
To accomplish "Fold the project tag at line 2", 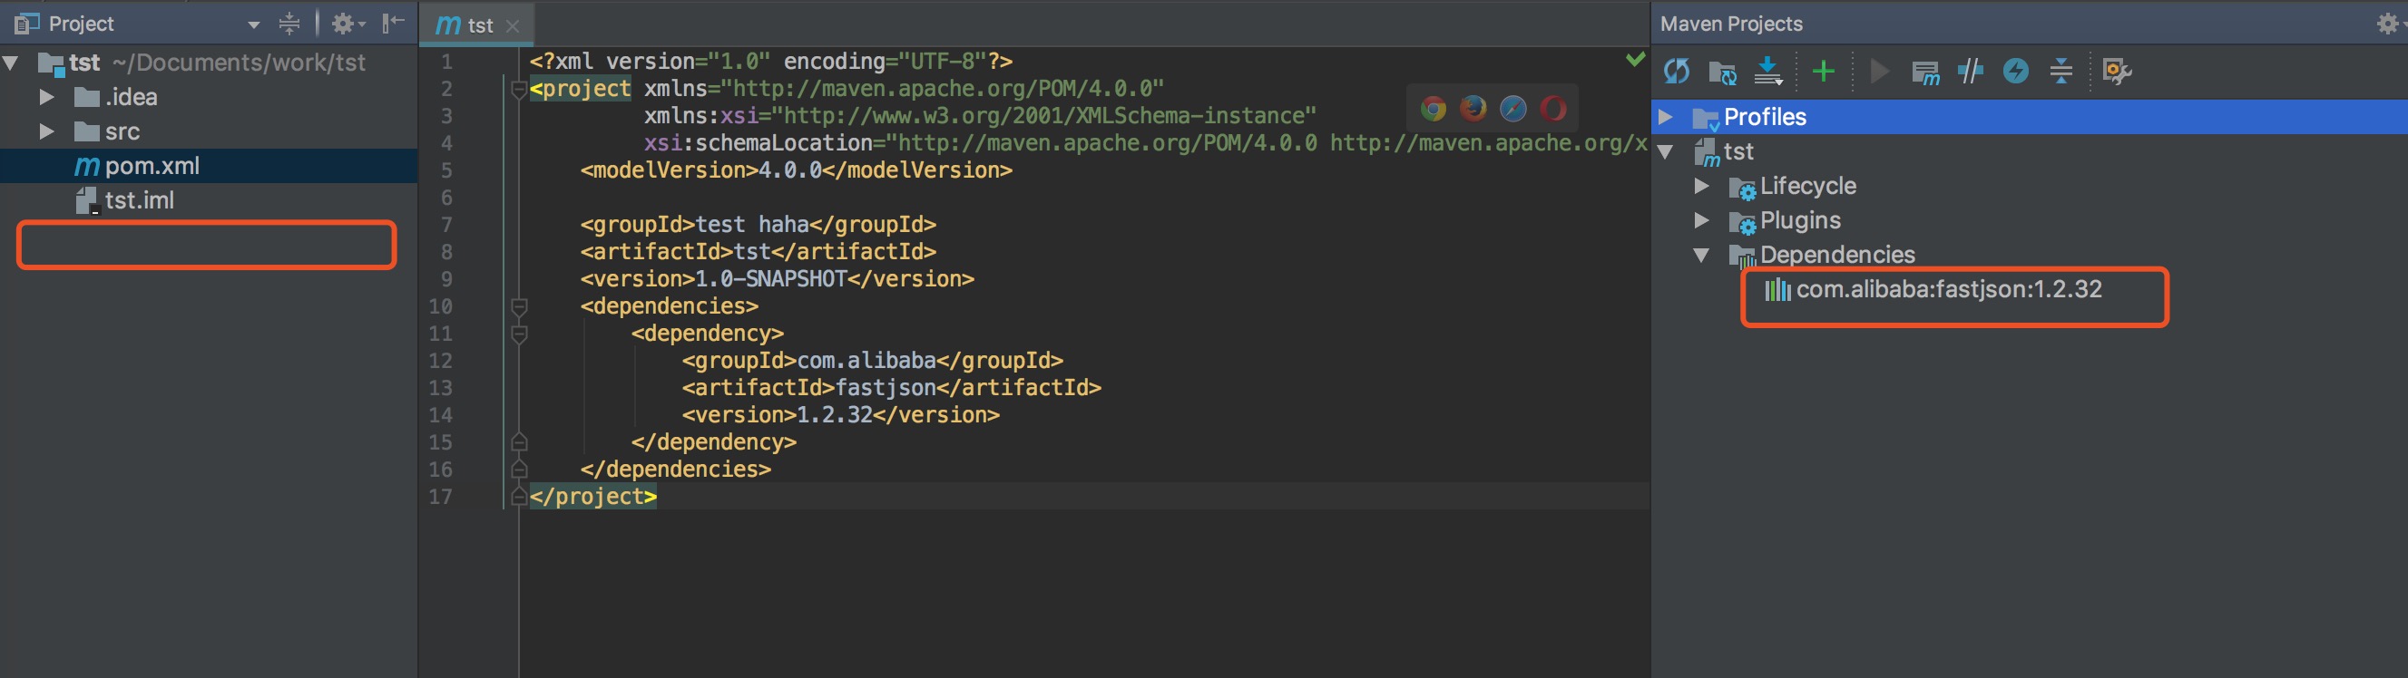I will tap(519, 90).
